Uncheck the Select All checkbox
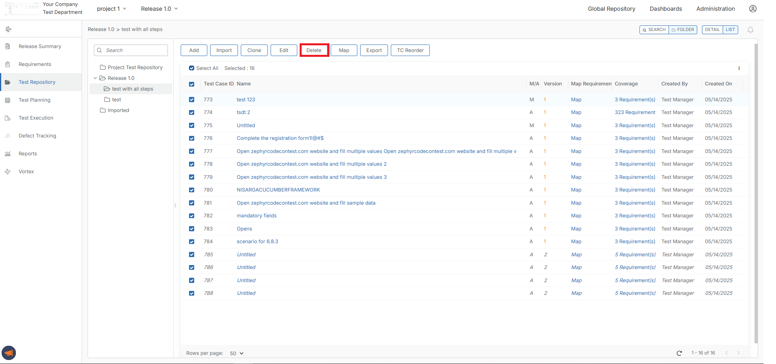This screenshot has height=364, width=776. [x=191, y=68]
